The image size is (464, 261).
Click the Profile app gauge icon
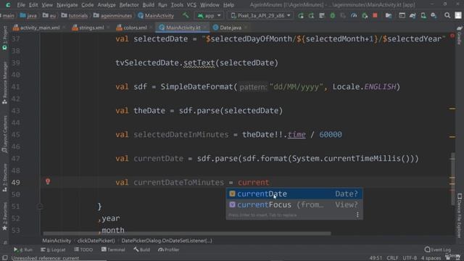click(x=354, y=15)
